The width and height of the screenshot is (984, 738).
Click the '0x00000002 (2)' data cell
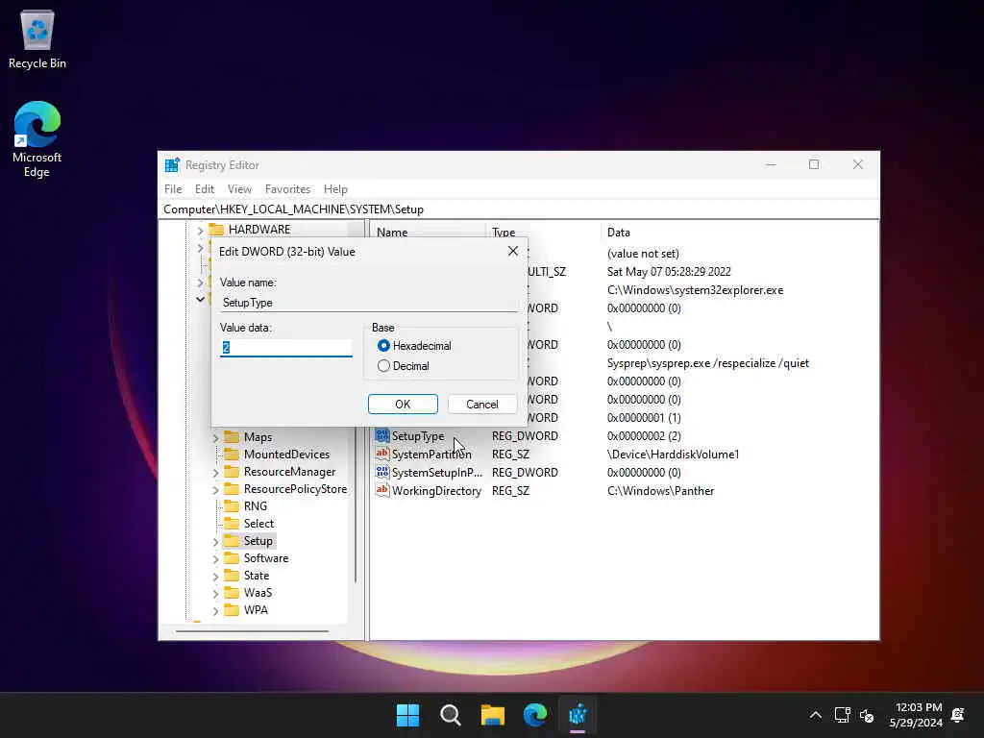tap(644, 435)
